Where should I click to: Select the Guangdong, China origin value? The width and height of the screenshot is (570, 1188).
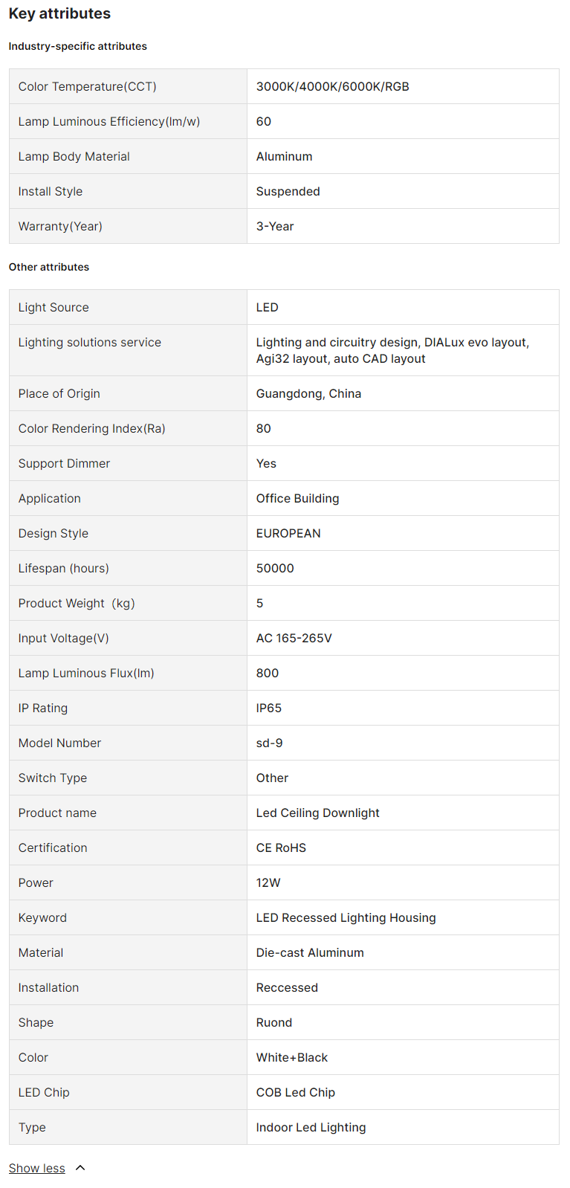(x=309, y=393)
